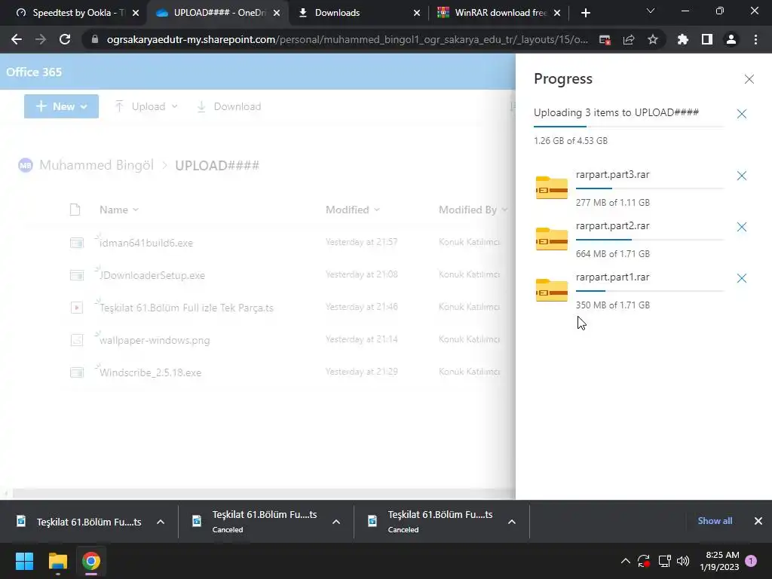
Task: Expand second Teşkilat canceled download options
Action: (336, 522)
